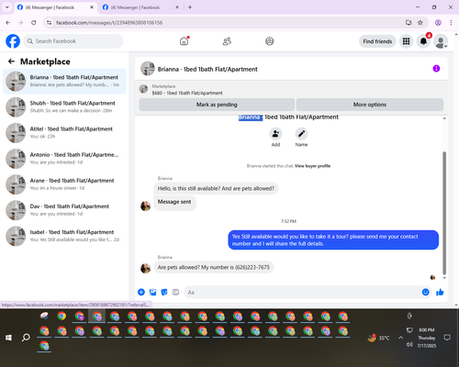Open Windows taskbar search

[x=26, y=338]
